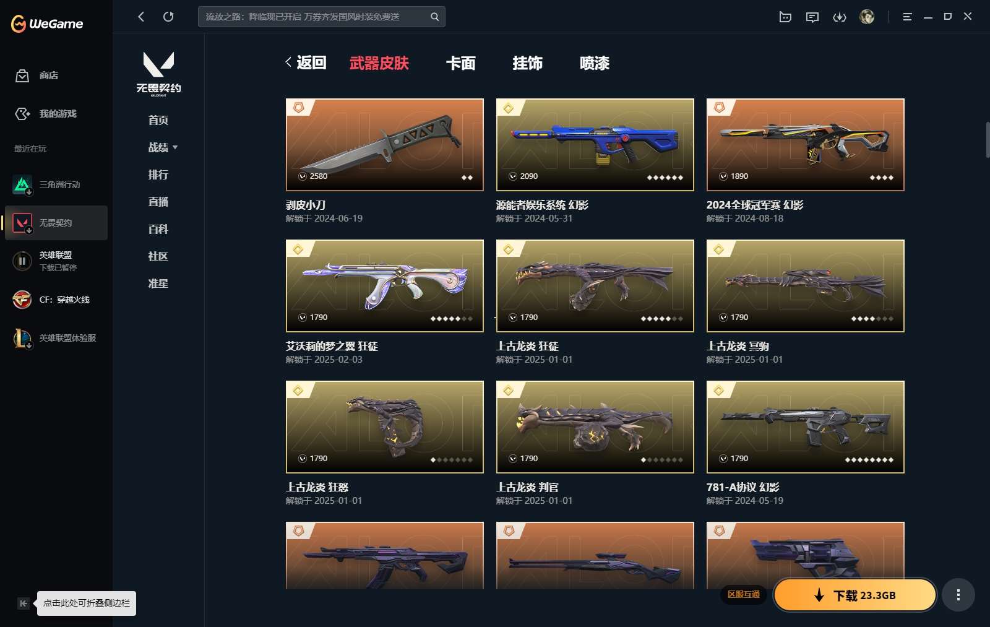The height and width of the screenshot is (627, 990).
Task: Expand the 战绩 dropdown menu
Action: [163, 147]
